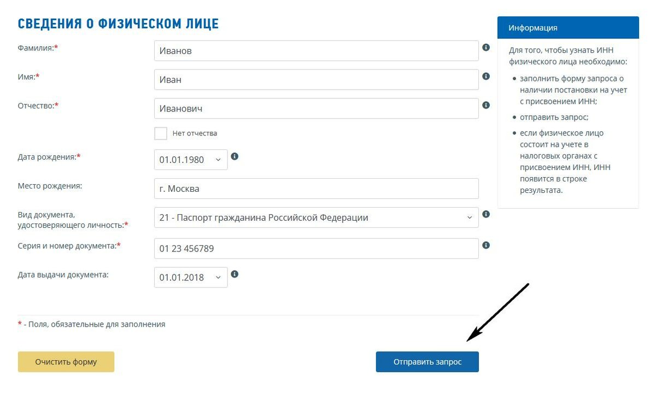Screen dimensions: 656x394
Task: Click info icon next to Дата выдачи документа
Action: 235,274
